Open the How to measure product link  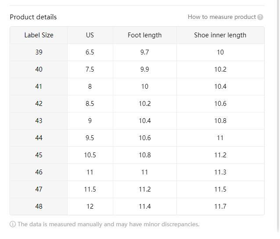[x=222, y=17]
